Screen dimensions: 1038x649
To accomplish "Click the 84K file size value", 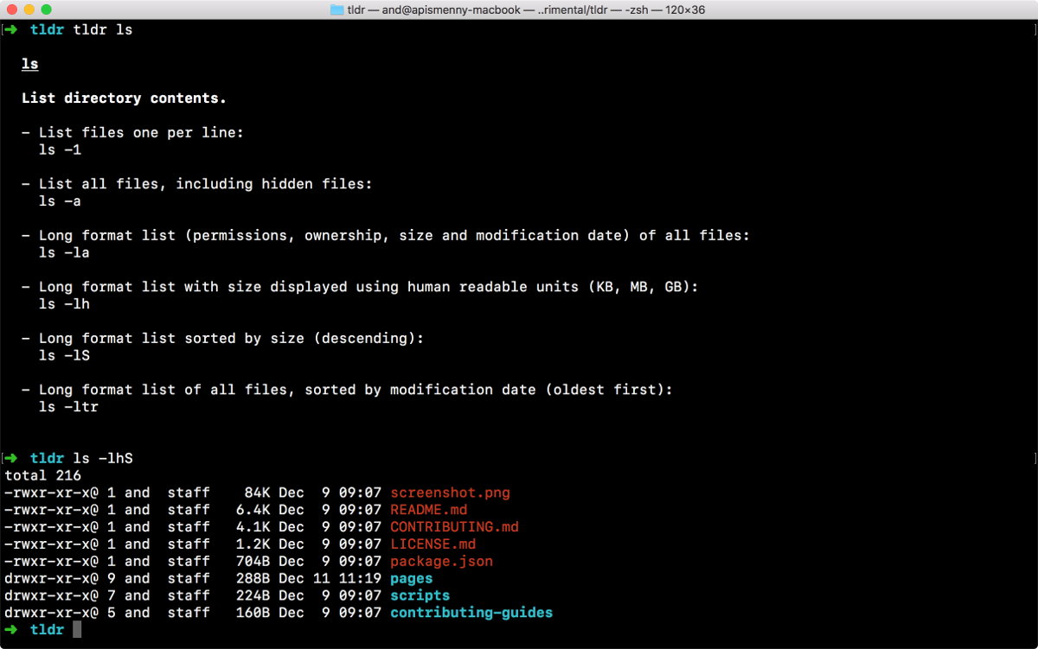I will [258, 493].
